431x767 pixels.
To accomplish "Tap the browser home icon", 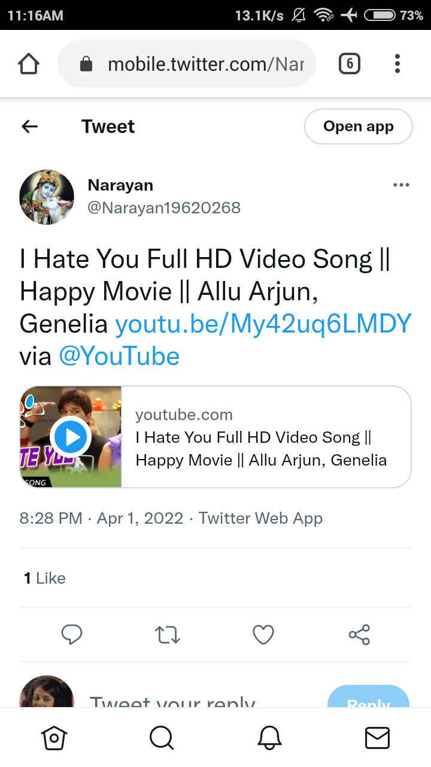I will pos(29,64).
